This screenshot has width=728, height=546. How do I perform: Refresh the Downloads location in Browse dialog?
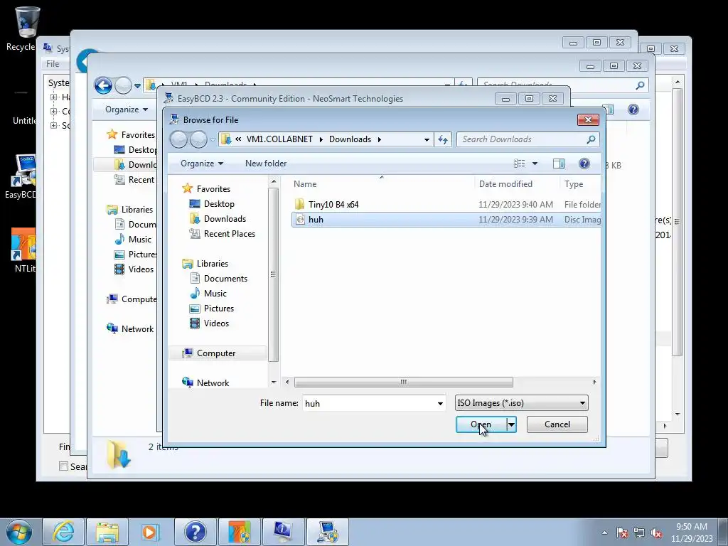pyautogui.click(x=443, y=140)
